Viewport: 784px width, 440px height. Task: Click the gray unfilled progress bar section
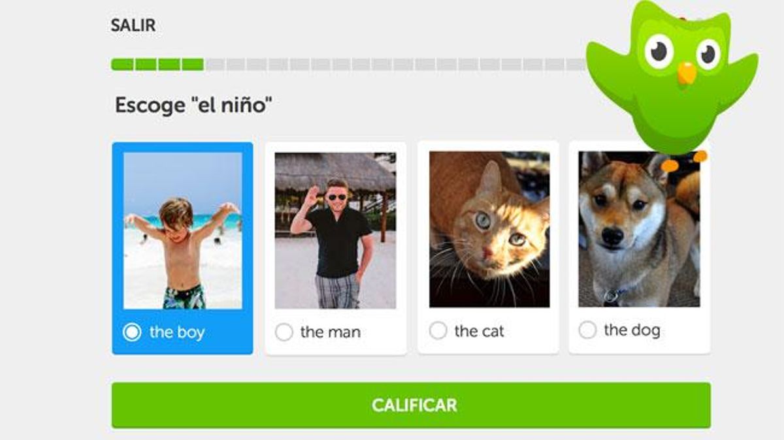(395, 65)
